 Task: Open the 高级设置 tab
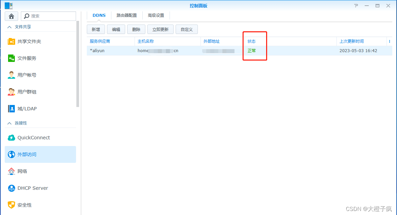pos(156,15)
